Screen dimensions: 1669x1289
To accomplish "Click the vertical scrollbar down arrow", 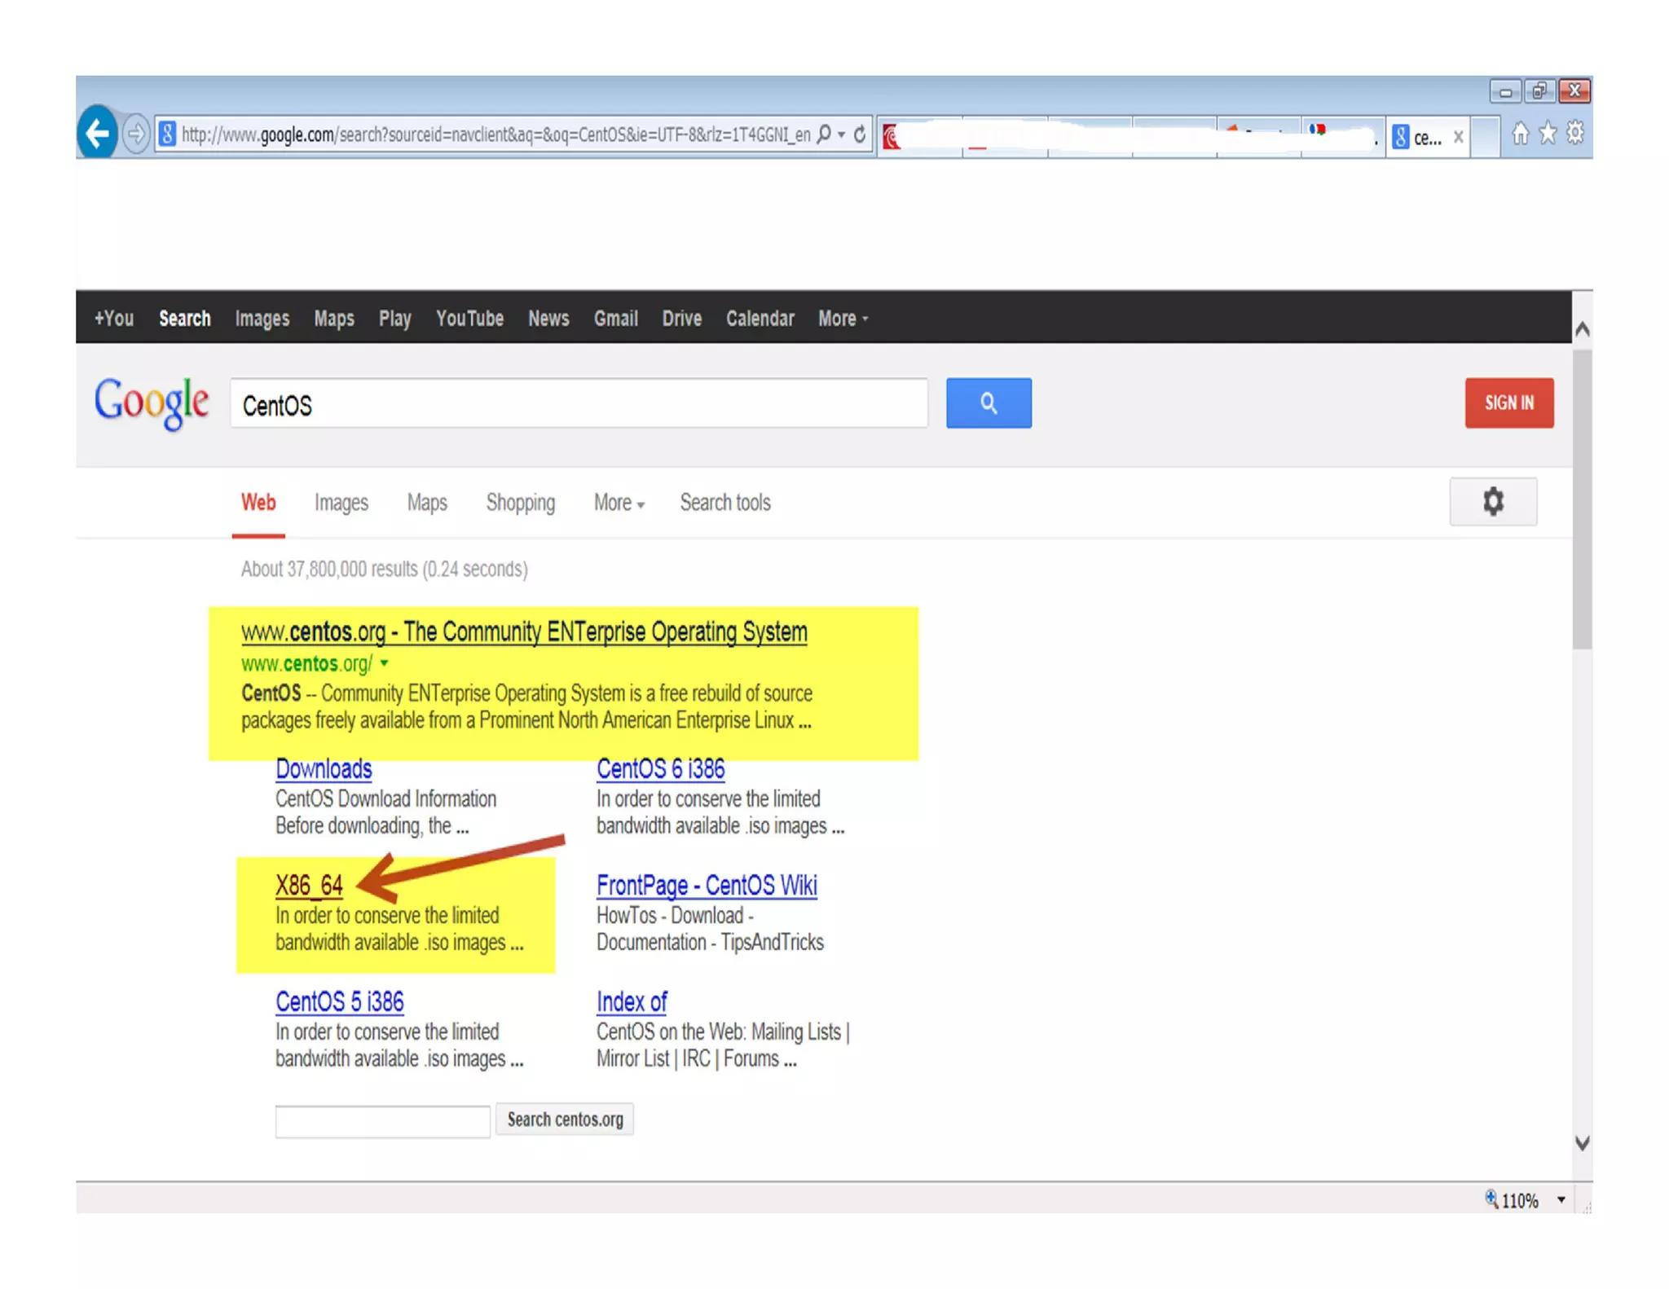I will click(1582, 1143).
